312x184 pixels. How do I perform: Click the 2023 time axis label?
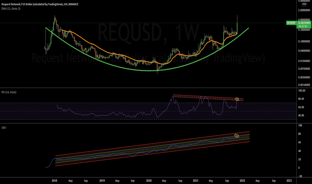point(289,181)
